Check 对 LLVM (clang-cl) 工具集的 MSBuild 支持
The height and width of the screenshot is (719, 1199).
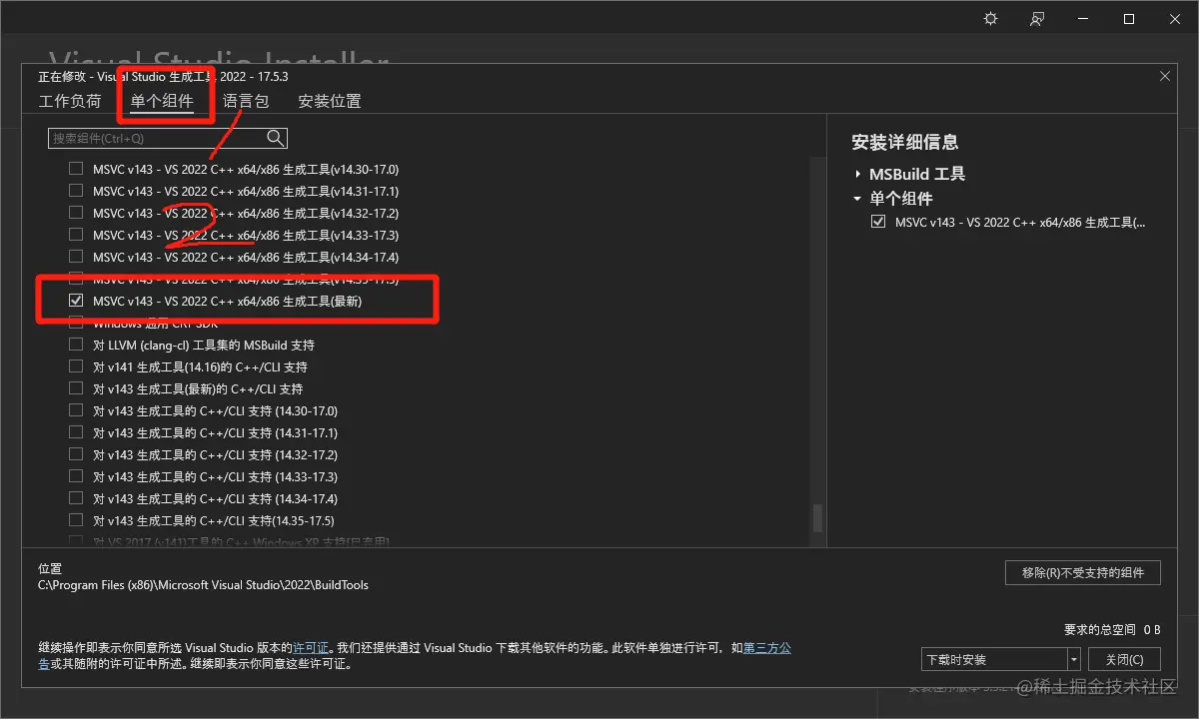point(76,345)
